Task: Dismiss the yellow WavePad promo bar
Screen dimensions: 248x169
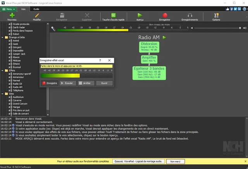Action: (x=245, y=161)
